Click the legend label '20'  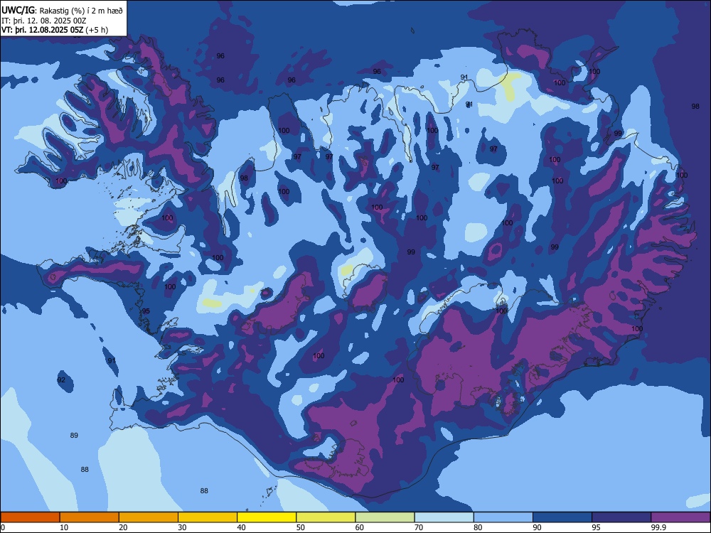pyautogui.click(x=123, y=527)
